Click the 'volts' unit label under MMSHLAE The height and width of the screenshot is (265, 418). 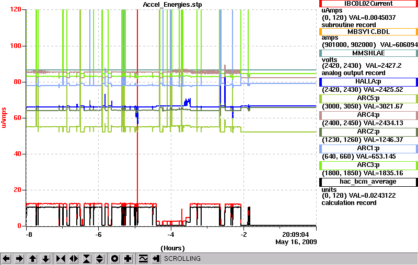329,60
